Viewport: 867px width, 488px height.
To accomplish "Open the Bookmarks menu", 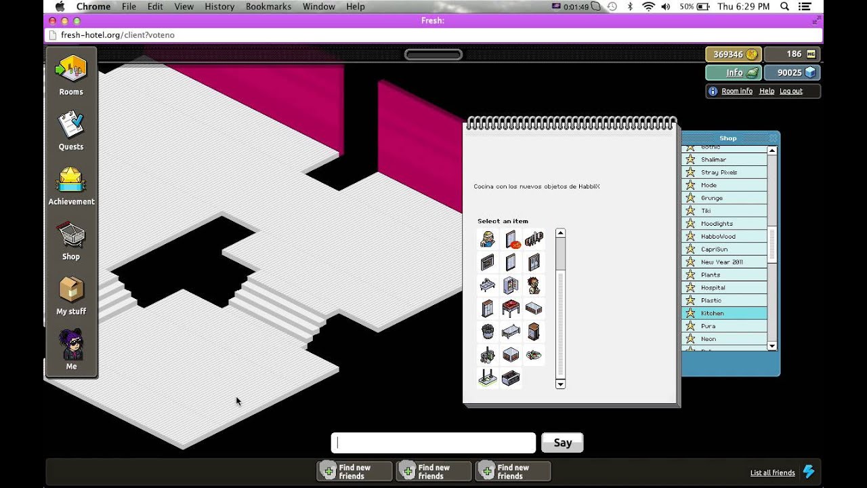I will pyautogui.click(x=268, y=6).
